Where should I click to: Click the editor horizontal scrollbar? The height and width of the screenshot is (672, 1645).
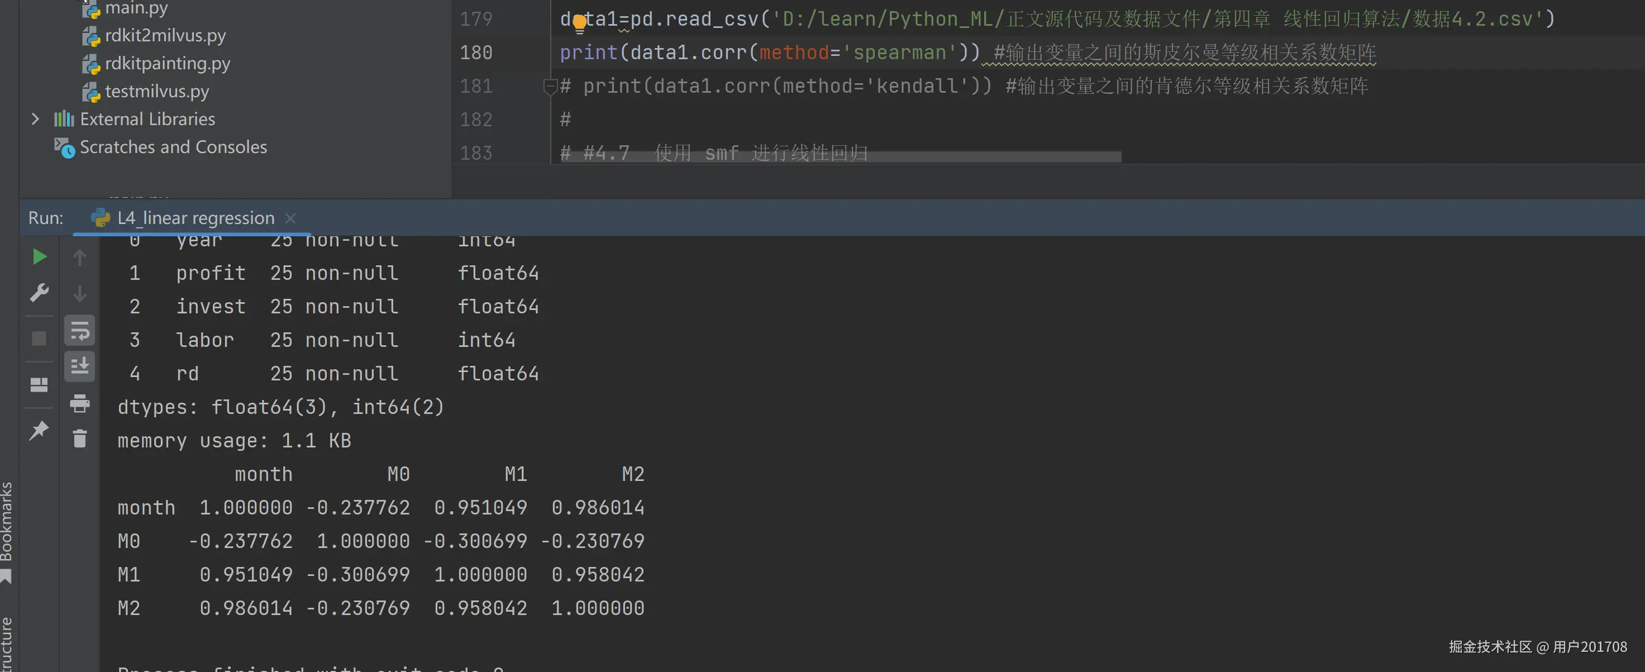[841, 157]
